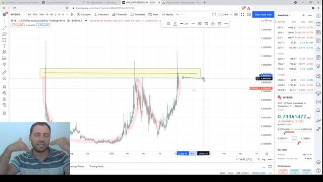
Task: Change line color with pencil swatch
Action: coord(175,24)
